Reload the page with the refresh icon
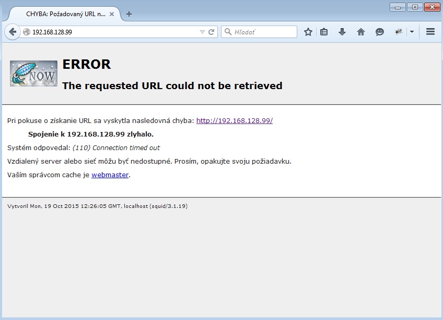This screenshot has height=320, width=443. [211, 32]
